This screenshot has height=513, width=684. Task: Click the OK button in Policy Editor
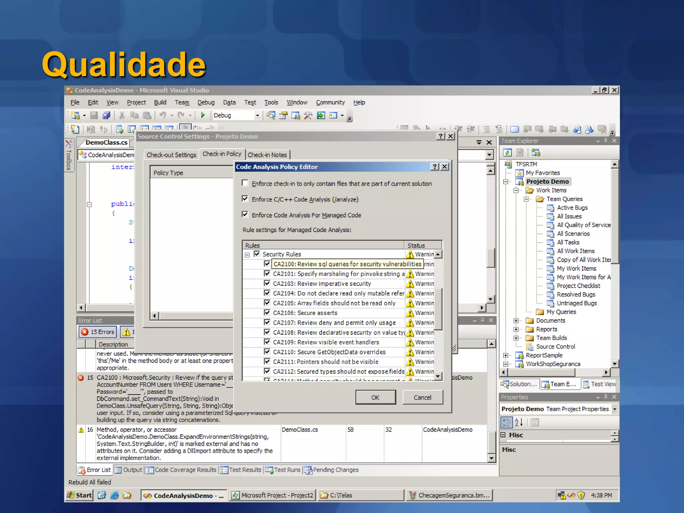click(x=375, y=397)
